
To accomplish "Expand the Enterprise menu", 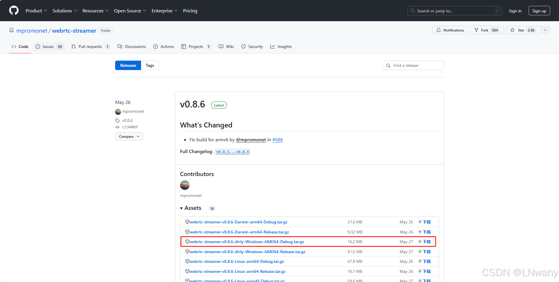I will coord(165,11).
